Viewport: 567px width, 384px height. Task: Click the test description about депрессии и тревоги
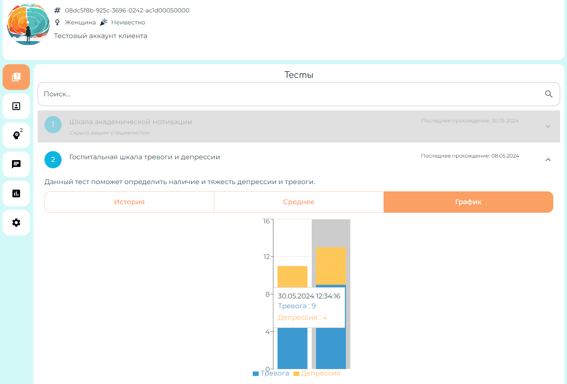point(180,182)
